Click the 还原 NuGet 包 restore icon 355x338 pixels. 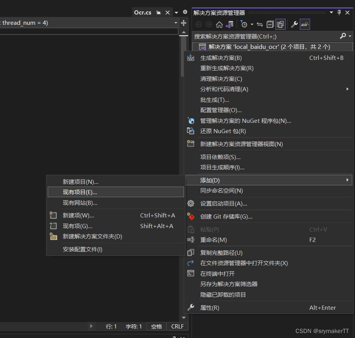(190, 131)
